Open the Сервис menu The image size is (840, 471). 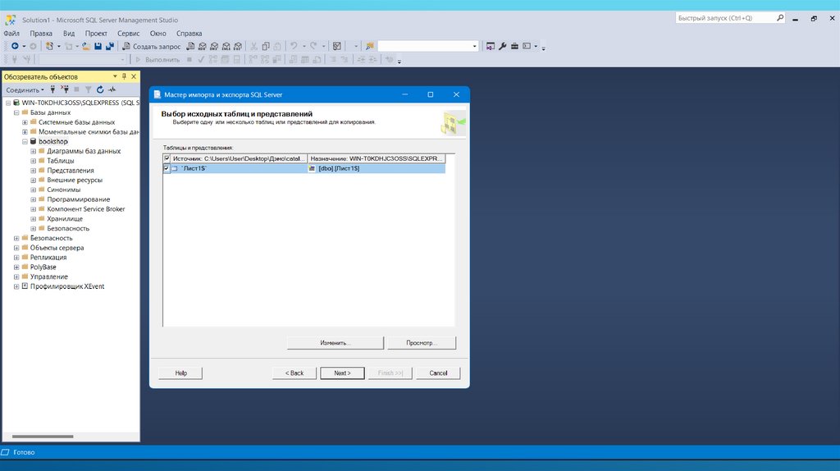pyautogui.click(x=129, y=33)
